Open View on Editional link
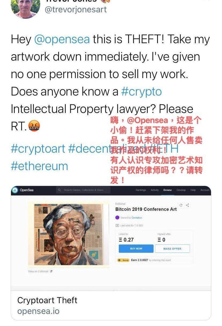222x326 pixels. [40, 272]
